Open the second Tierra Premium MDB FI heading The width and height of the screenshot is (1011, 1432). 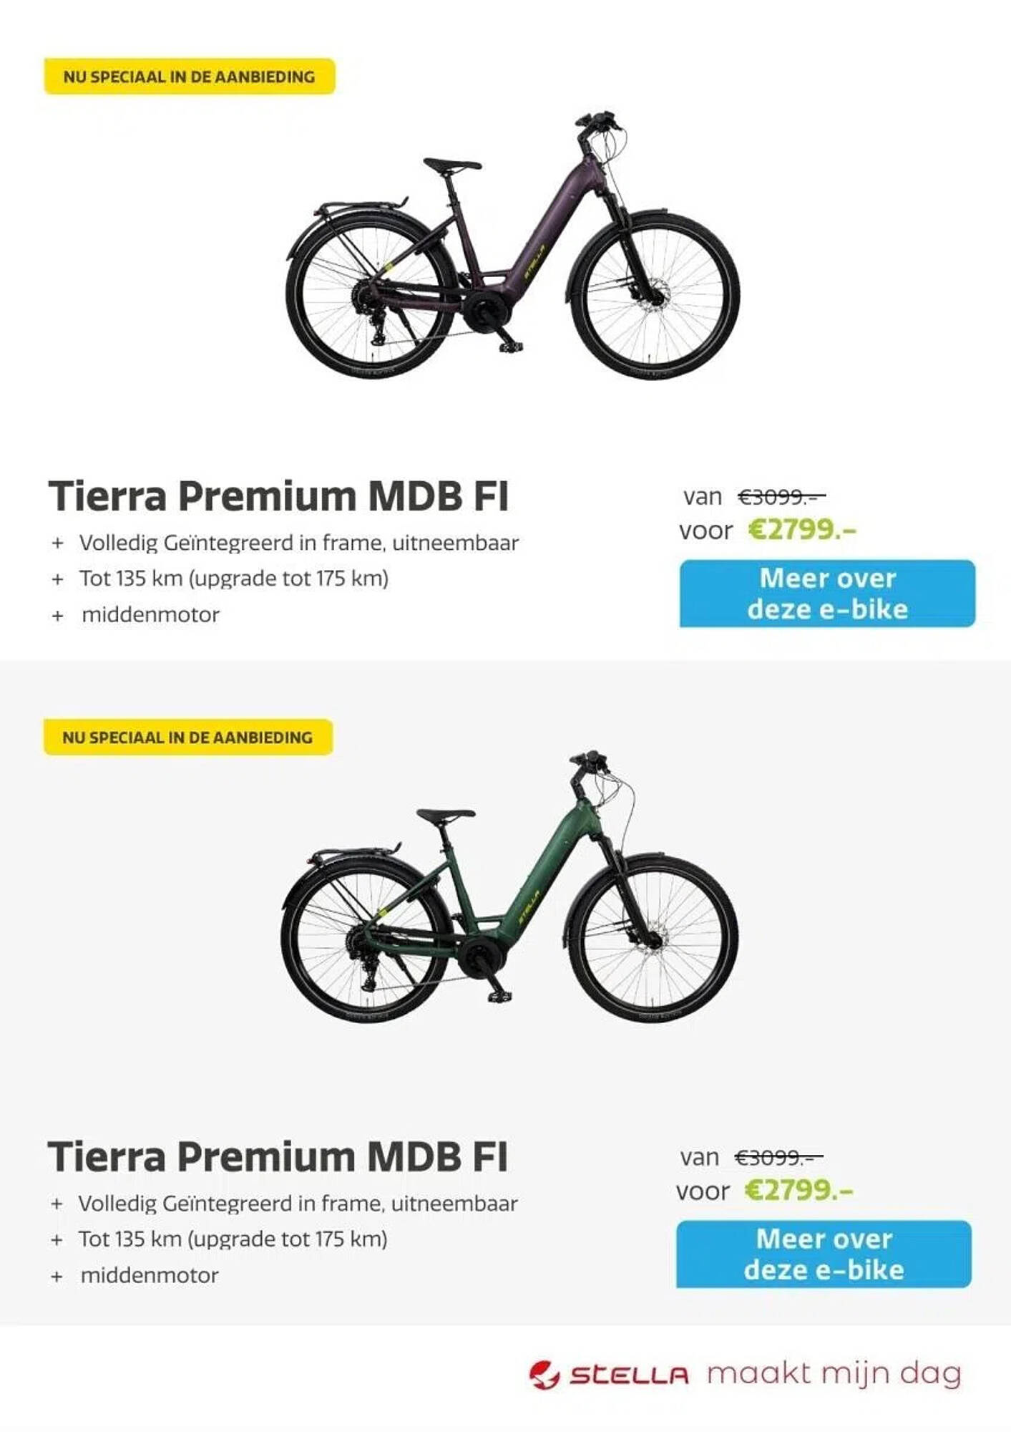[x=278, y=1156]
